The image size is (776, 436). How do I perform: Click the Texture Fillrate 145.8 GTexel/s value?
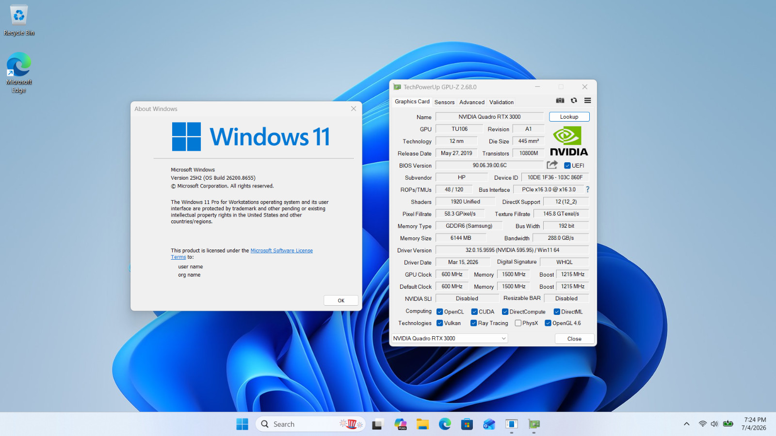[561, 214]
